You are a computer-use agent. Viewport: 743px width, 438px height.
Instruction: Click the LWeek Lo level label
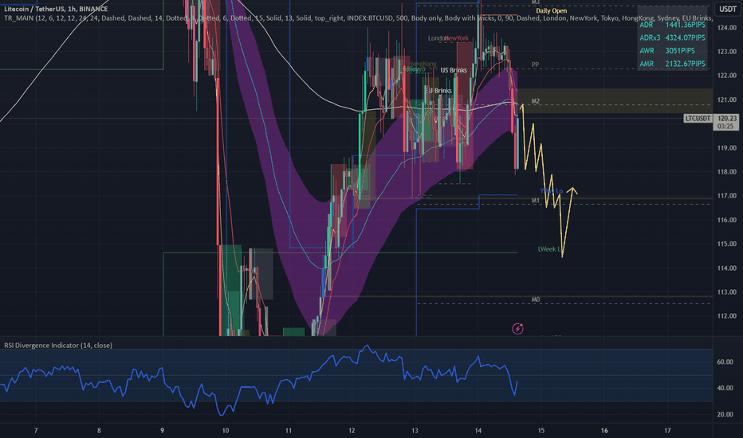click(550, 249)
